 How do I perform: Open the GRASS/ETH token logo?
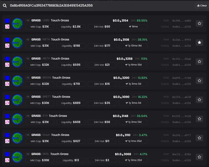tap(17, 119)
